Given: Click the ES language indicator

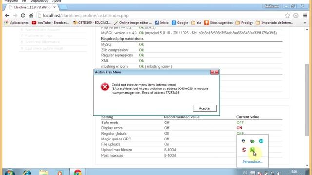Looking at the screenshot, I should tap(245, 173).
